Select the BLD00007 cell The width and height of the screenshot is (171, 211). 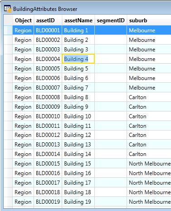48,88
